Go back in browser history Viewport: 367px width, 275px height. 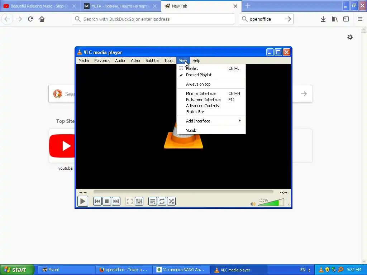pyautogui.click(x=7, y=19)
